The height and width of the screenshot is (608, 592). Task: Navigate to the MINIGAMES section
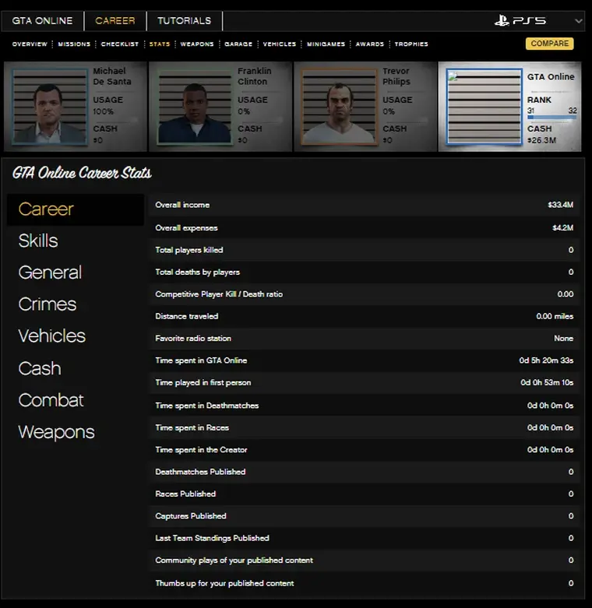pyautogui.click(x=326, y=44)
